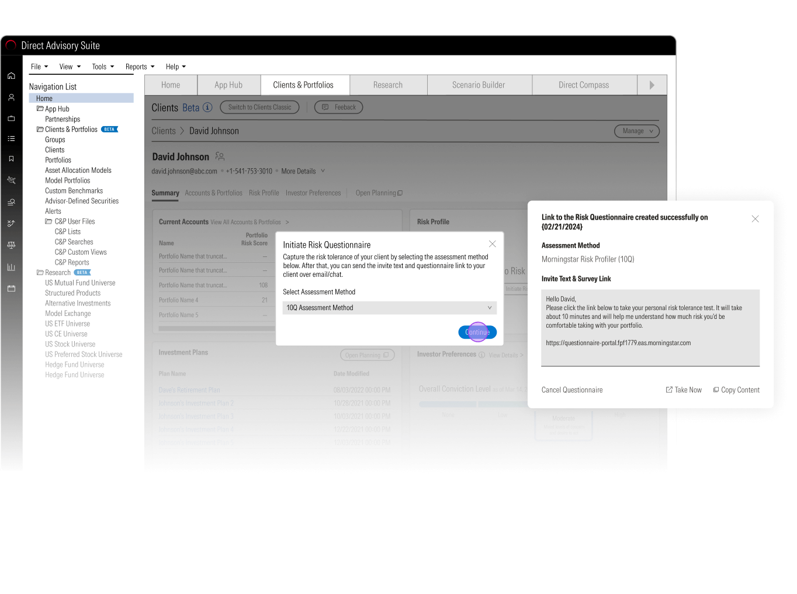Click the invite text and survey link box
The width and height of the screenshot is (797, 594).
pyautogui.click(x=650, y=328)
